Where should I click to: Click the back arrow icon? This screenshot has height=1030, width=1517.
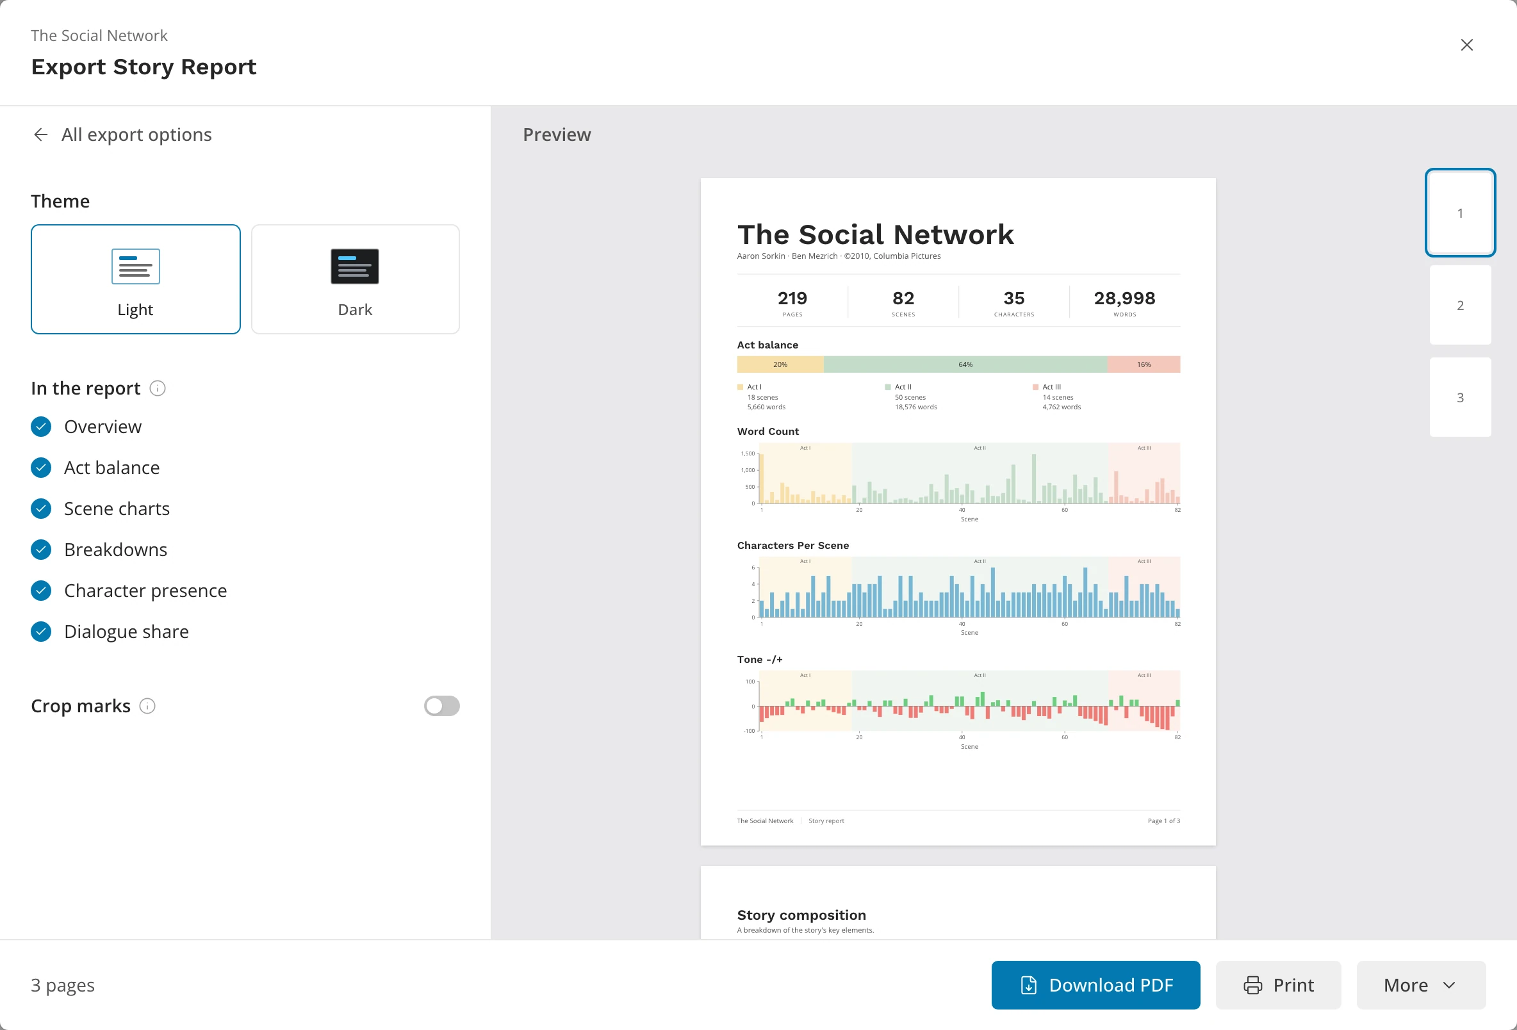click(40, 135)
